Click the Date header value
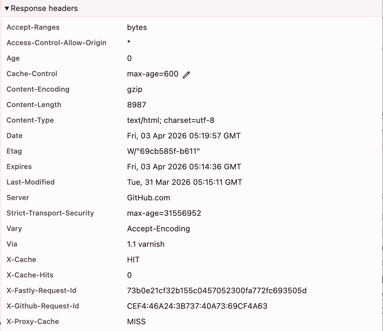Viewport: 383px width, 331px height. [184, 136]
